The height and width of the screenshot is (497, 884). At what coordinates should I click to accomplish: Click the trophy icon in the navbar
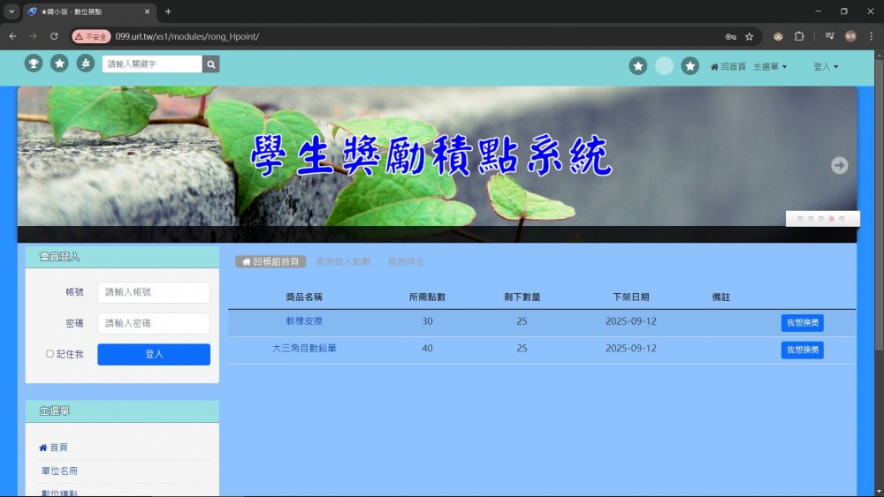34,64
